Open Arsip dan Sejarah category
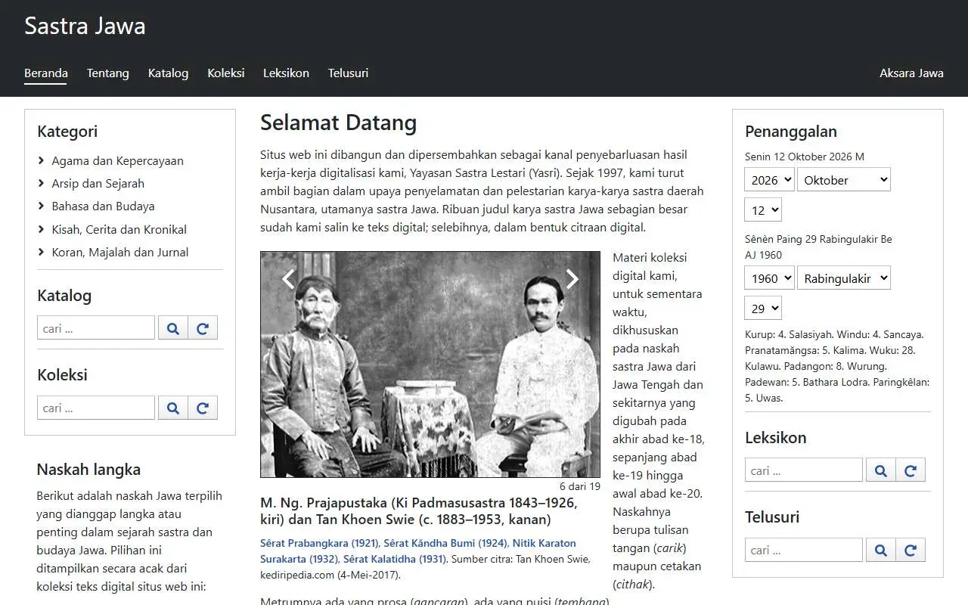This screenshot has height=605, width=968. coord(98,183)
